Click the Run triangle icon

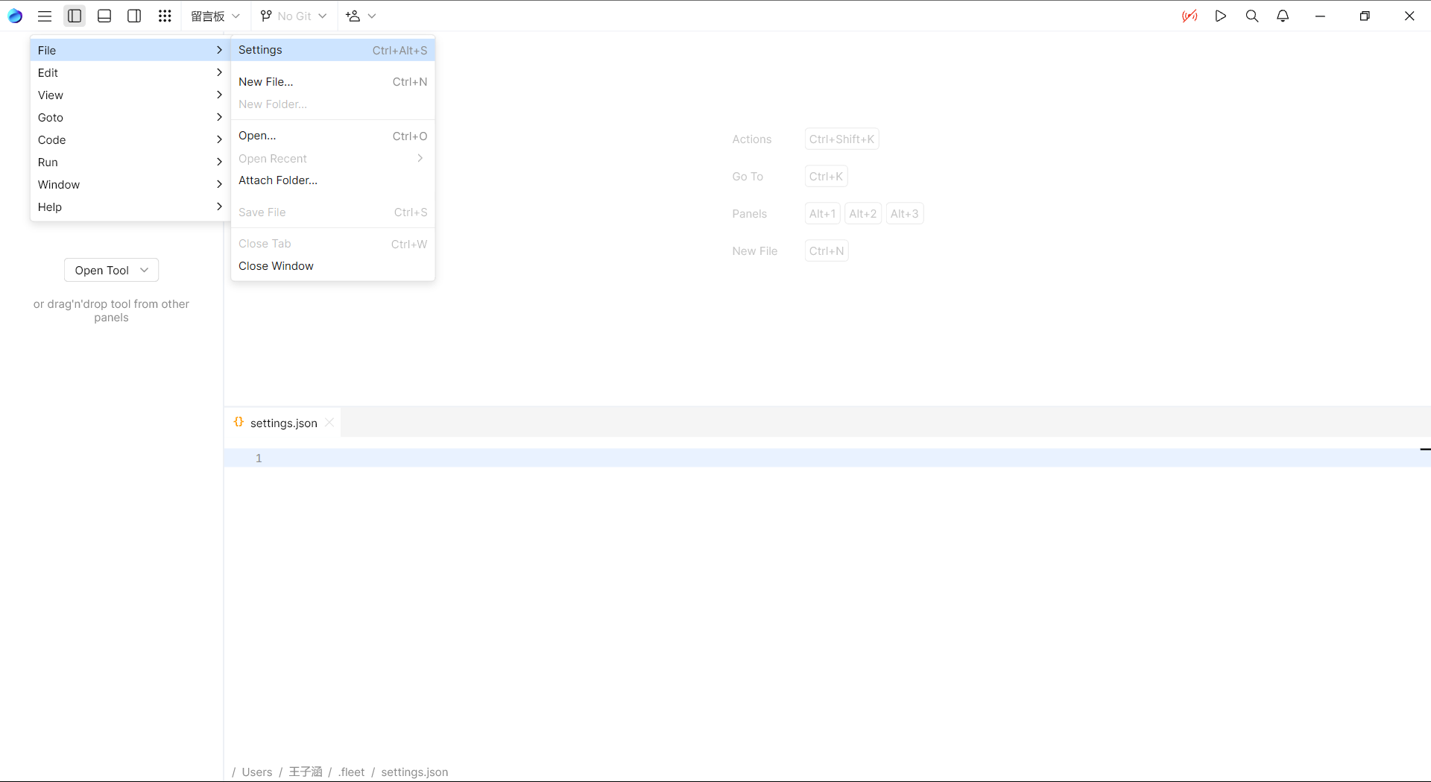pos(1221,16)
